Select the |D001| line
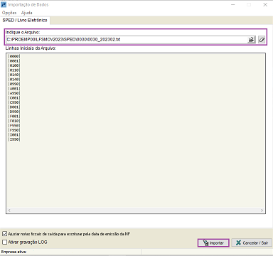This screenshot has width=273, height=256. click(x=14, y=107)
